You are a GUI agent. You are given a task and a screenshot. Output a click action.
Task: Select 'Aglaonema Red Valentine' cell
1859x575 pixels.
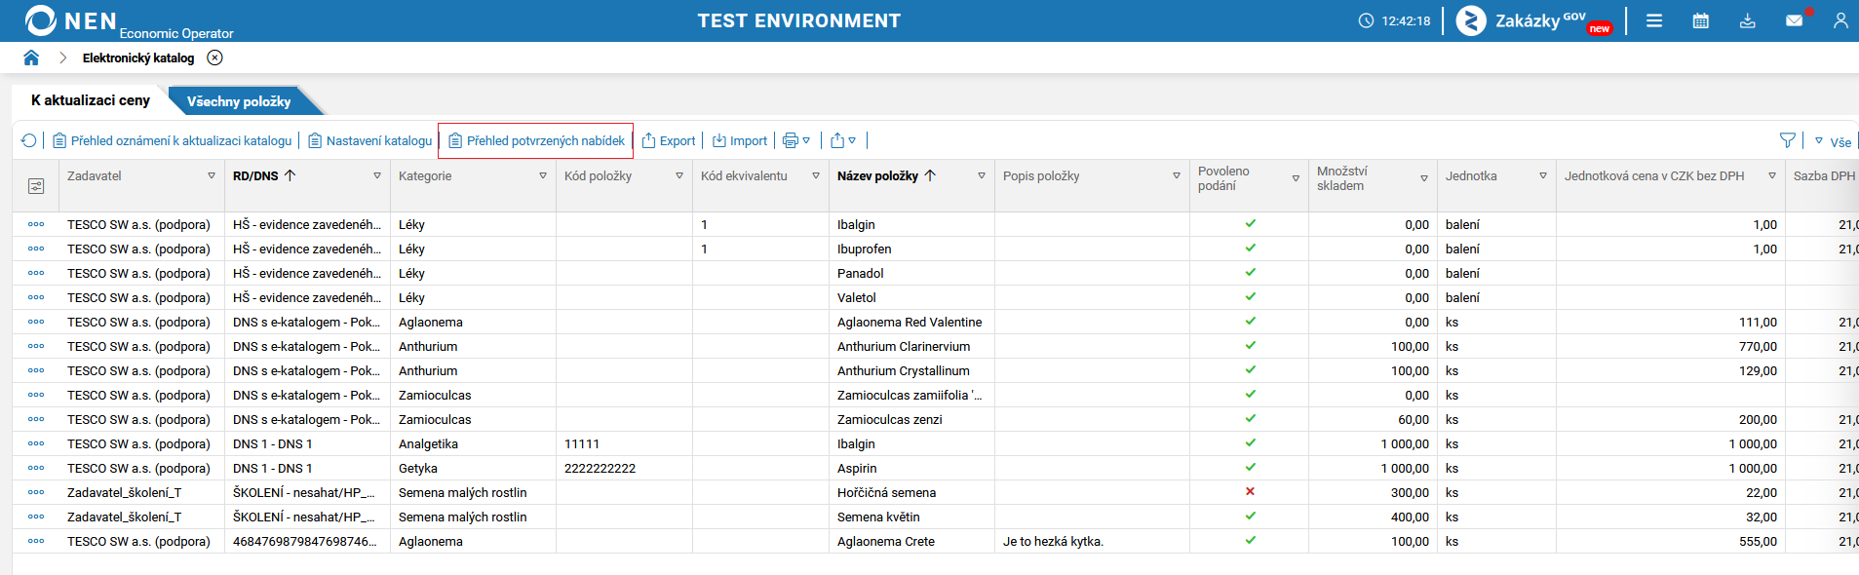(911, 322)
